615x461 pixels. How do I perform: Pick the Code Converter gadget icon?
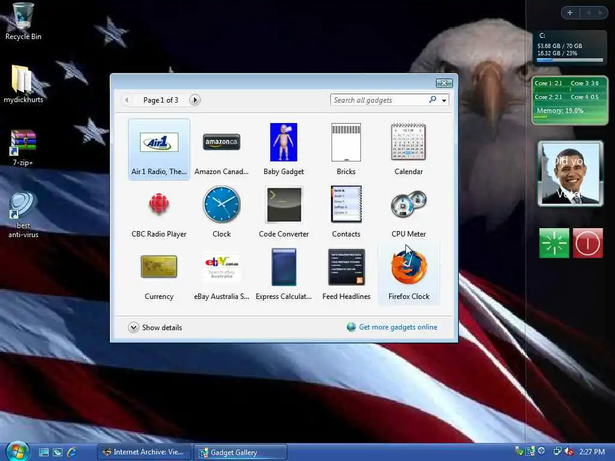(284, 204)
